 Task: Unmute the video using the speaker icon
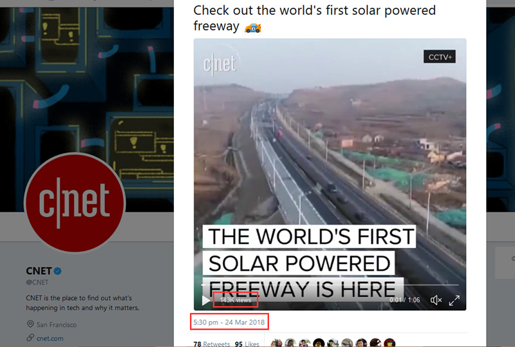tap(436, 300)
